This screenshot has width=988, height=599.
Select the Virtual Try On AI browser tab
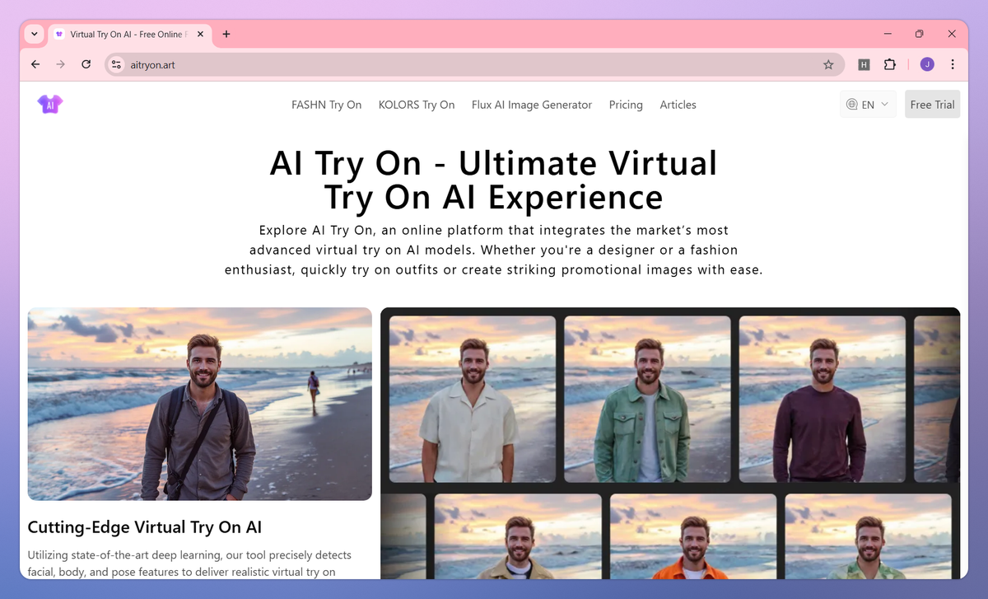(130, 34)
